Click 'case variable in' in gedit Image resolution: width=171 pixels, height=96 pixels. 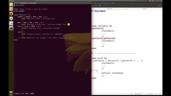point(102,26)
